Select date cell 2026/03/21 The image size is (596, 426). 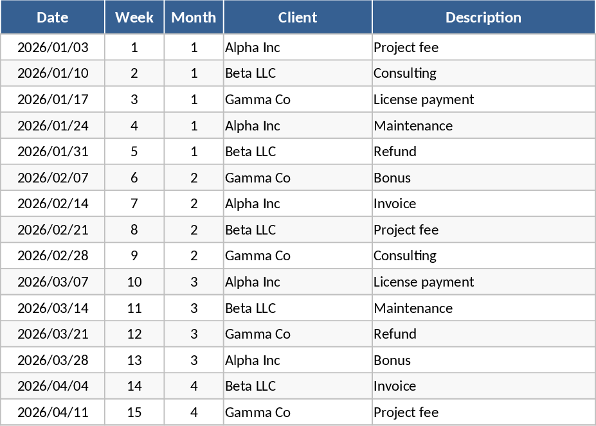coord(53,334)
